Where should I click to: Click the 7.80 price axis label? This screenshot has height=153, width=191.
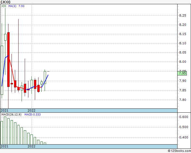point(183,100)
